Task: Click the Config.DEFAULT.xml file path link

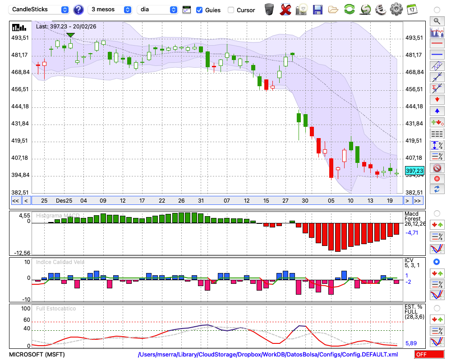Action: (x=268, y=354)
